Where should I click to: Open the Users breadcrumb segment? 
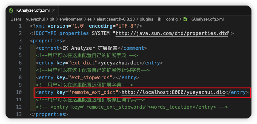click(16, 19)
